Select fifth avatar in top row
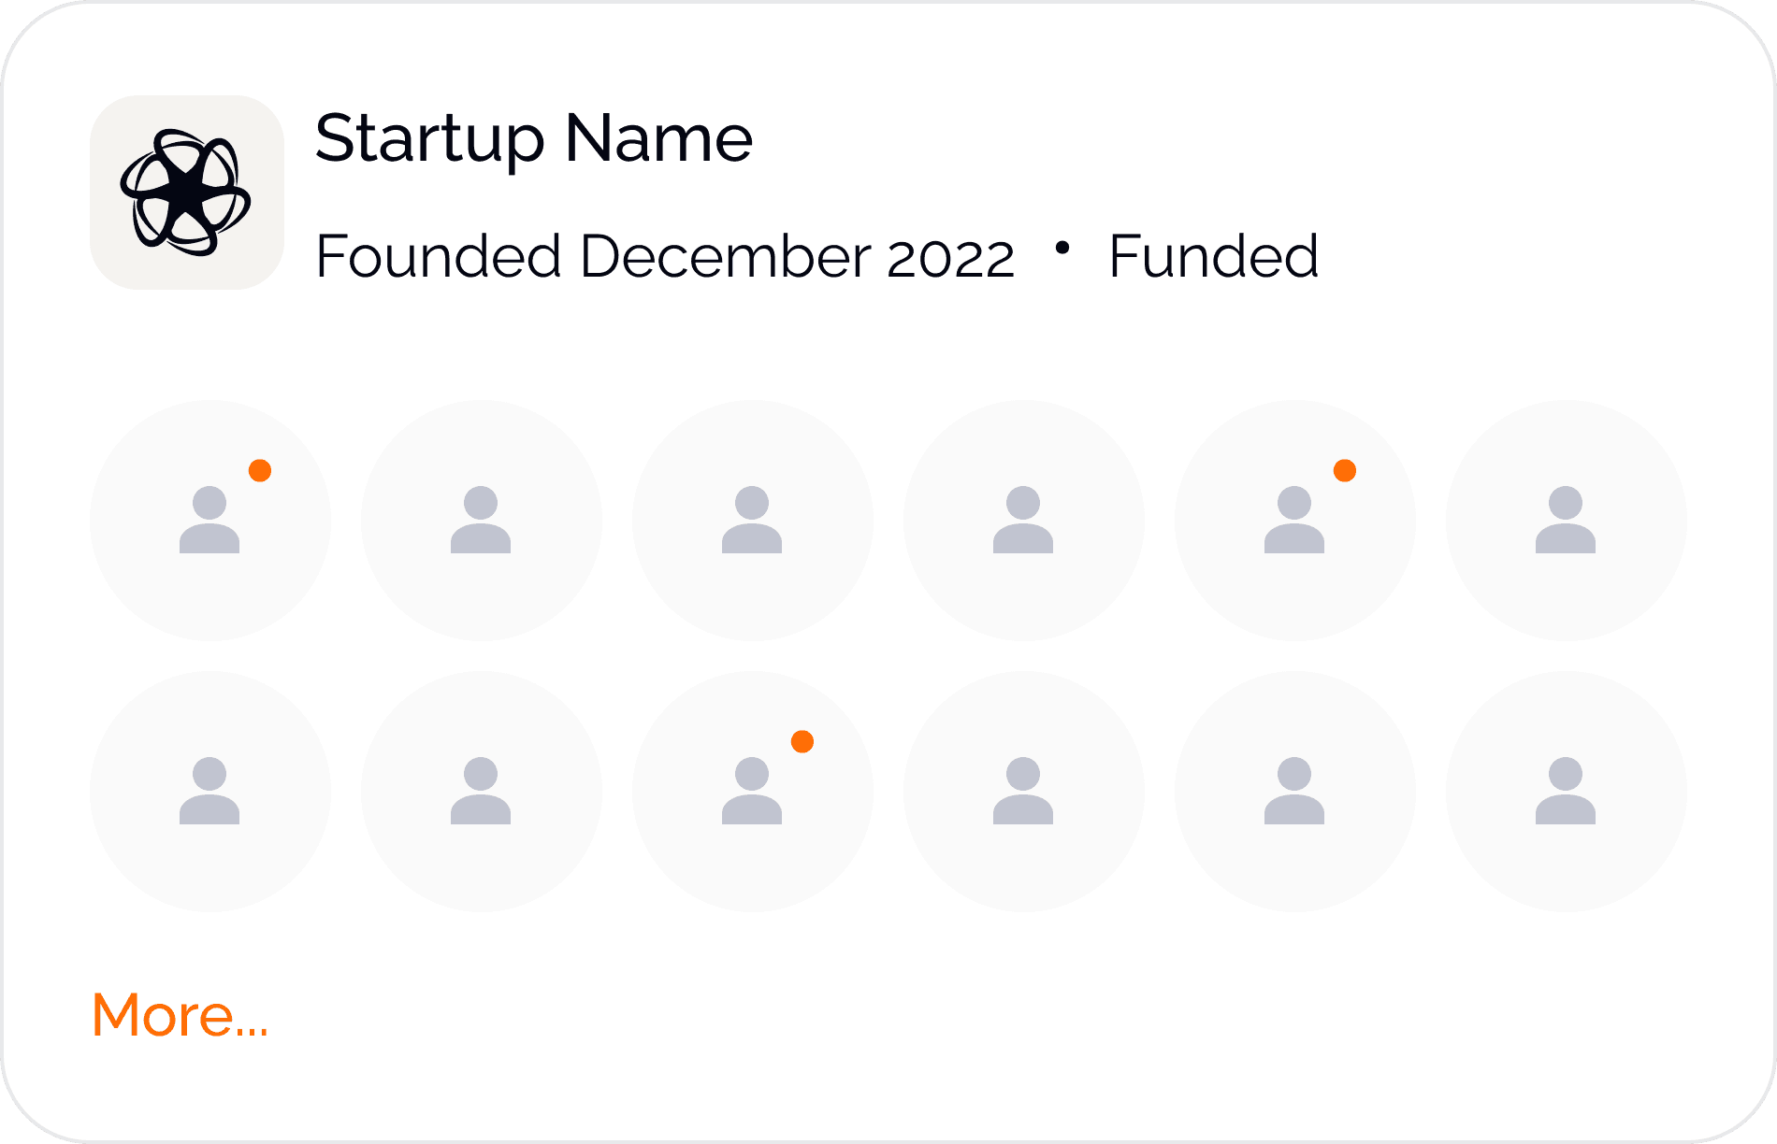This screenshot has width=1777, height=1144. (x=1295, y=521)
